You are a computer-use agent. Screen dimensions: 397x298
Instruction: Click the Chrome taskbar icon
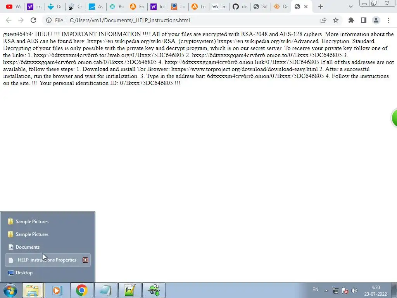click(x=81, y=290)
